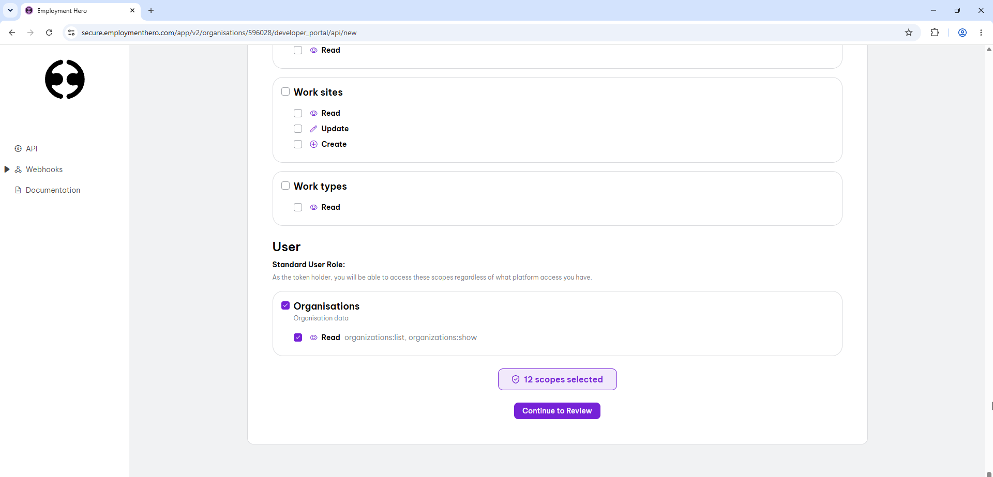This screenshot has width=993, height=477.
Task: Click the shield check icon in scopes badge
Action: [x=516, y=379]
